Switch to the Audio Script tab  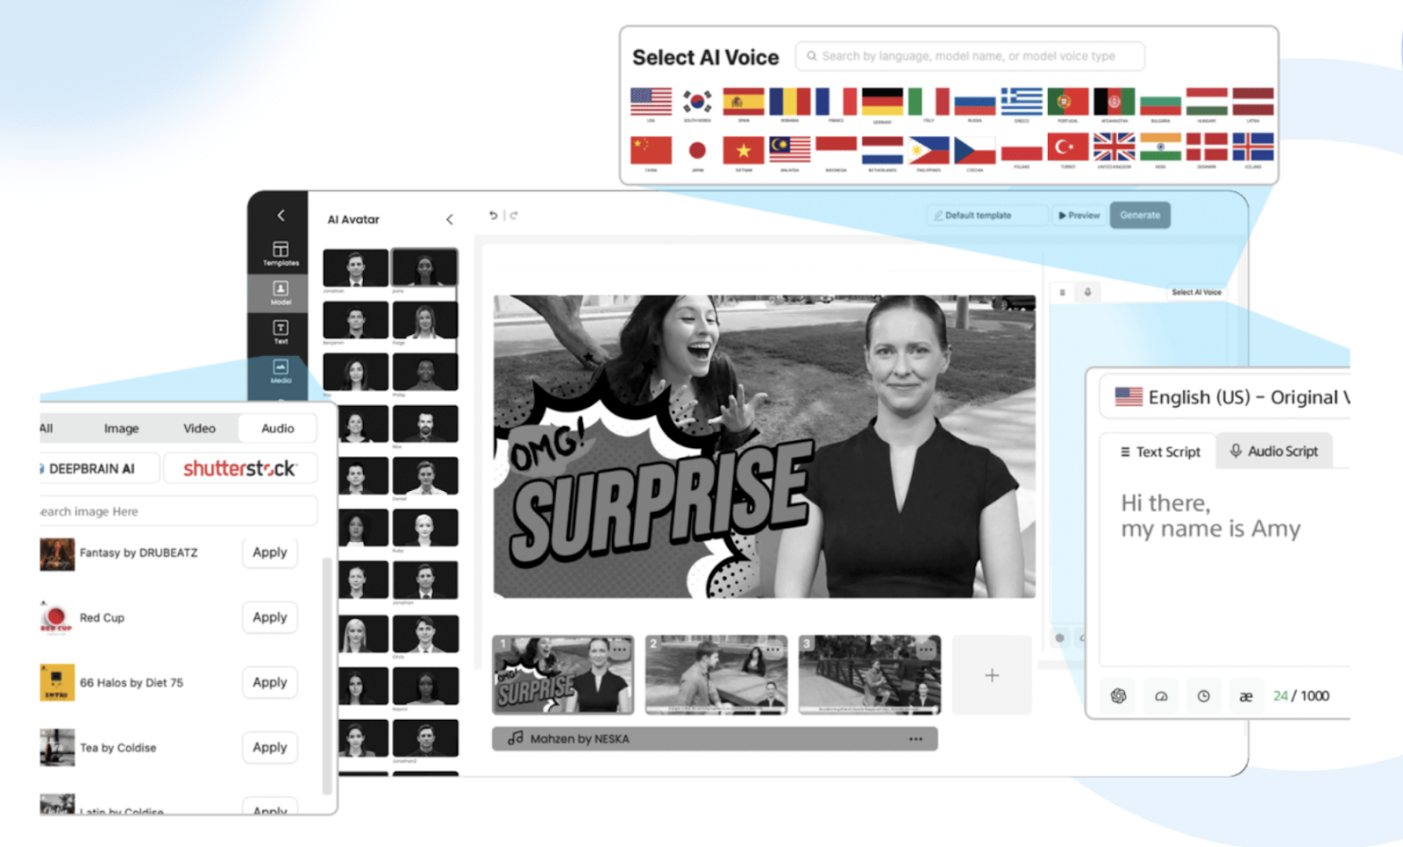[x=1273, y=451]
